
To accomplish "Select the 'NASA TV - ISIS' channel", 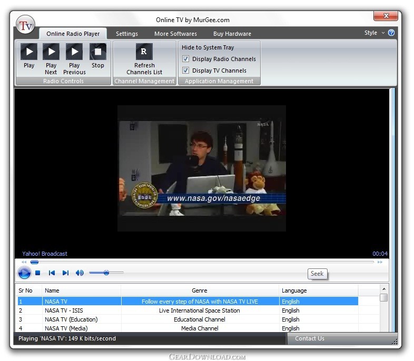I will 188,310.
